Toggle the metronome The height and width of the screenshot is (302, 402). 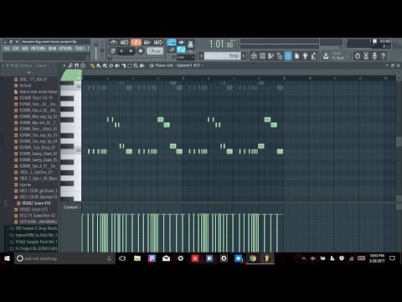pos(113,43)
